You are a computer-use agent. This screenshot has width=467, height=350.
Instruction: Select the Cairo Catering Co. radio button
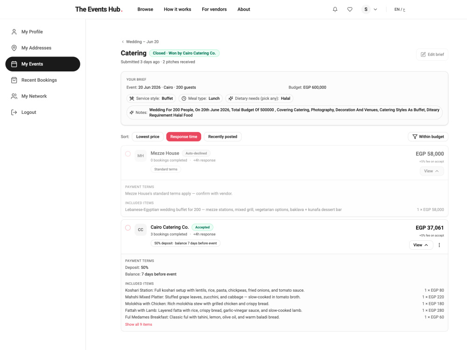128,228
